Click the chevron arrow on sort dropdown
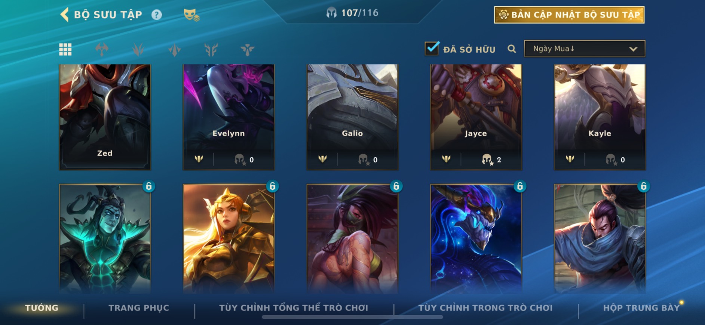 tap(633, 49)
